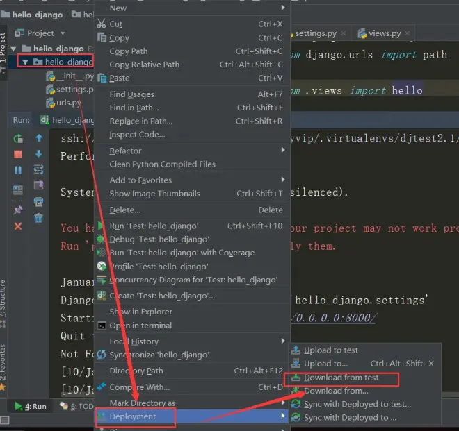Switch to the settings.py tab
The height and width of the screenshot is (431, 459).
pos(316,33)
